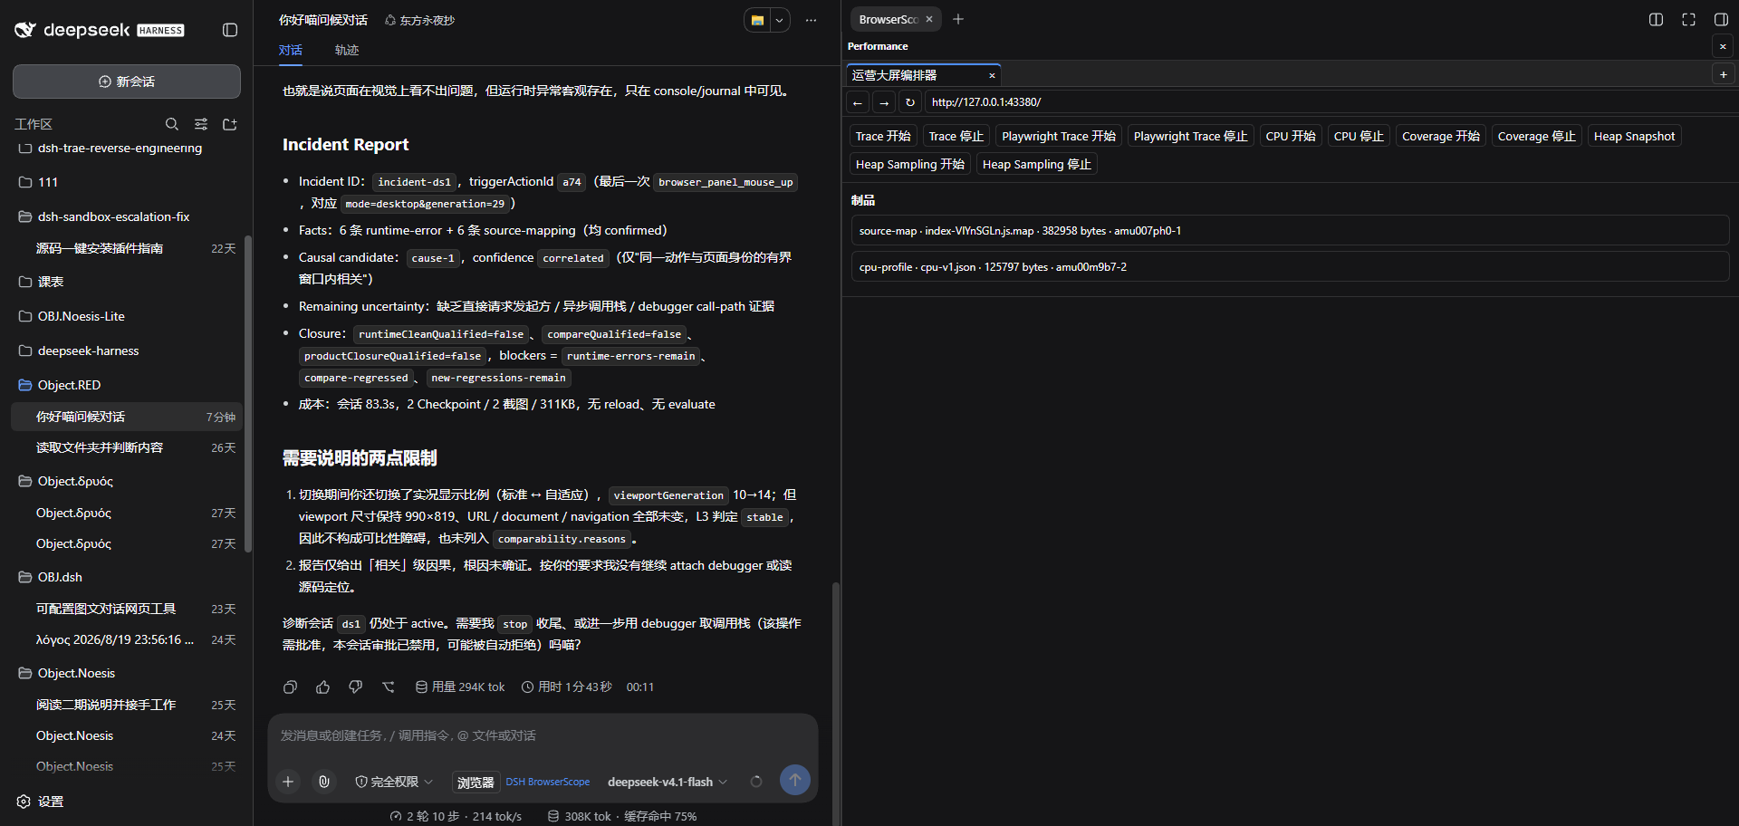Open conversation 可配置图文对话网页工具
The width and height of the screenshot is (1739, 826).
pyautogui.click(x=127, y=609)
